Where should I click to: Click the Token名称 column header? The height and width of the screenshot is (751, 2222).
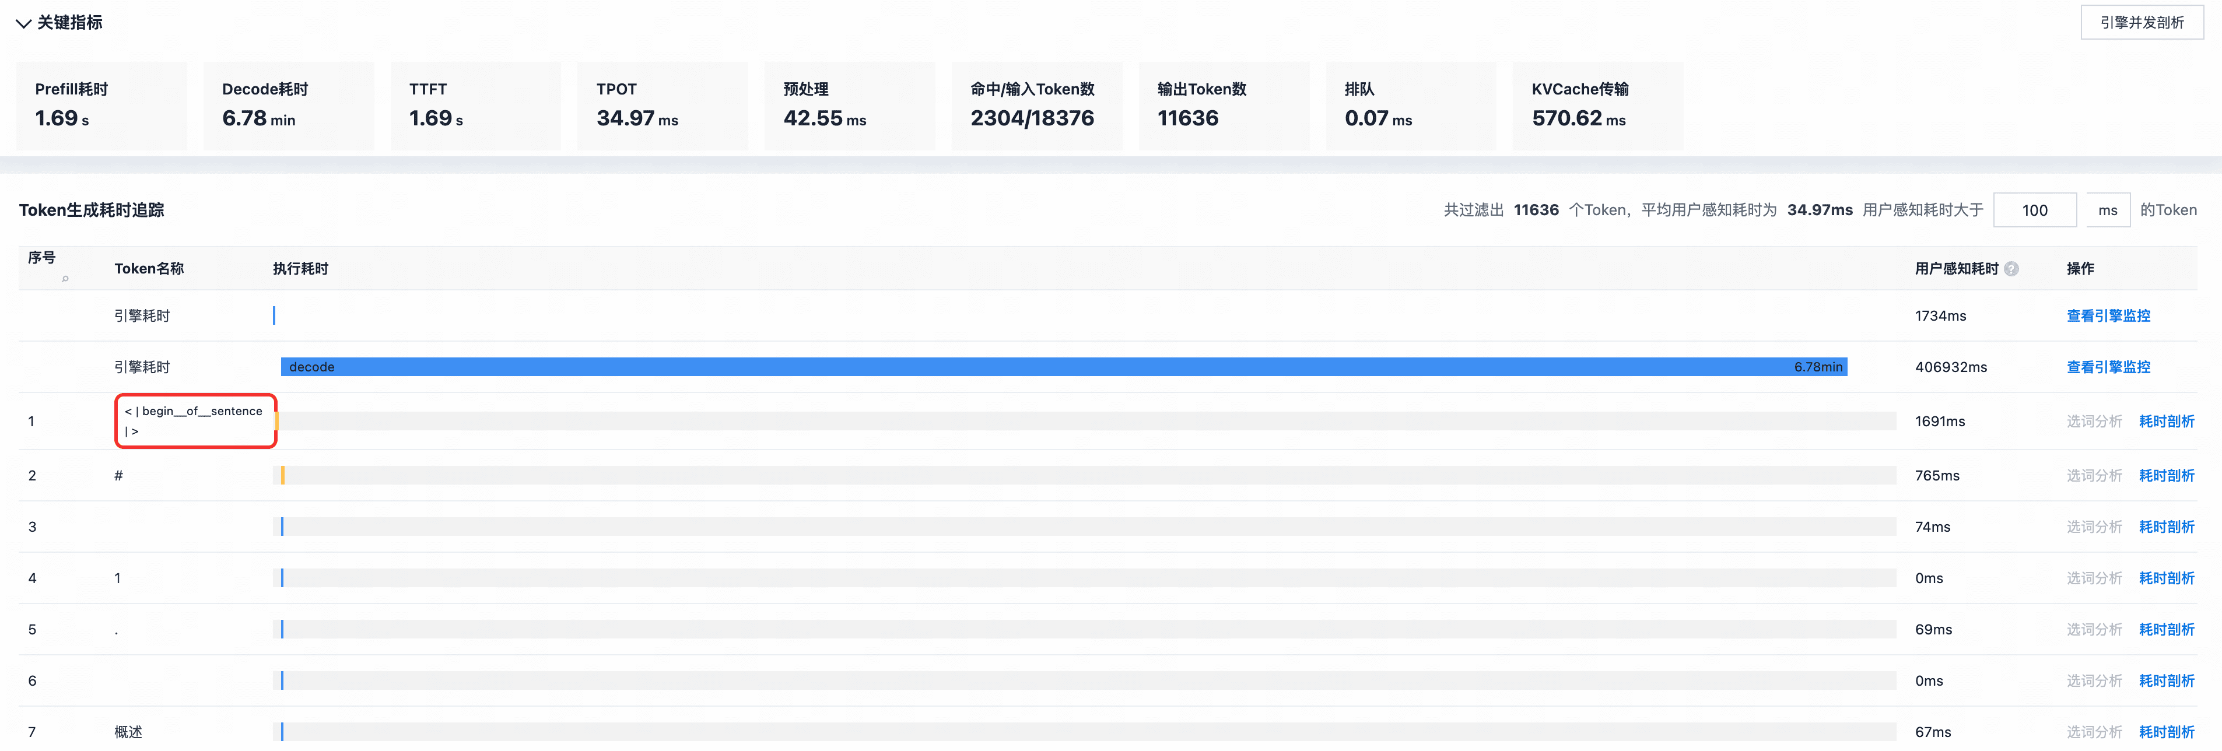149,269
